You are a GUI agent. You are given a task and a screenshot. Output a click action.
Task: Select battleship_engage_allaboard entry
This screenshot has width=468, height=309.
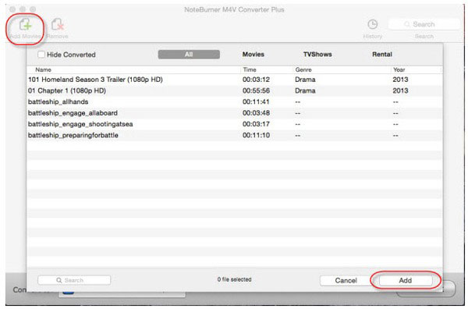click(x=234, y=113)
